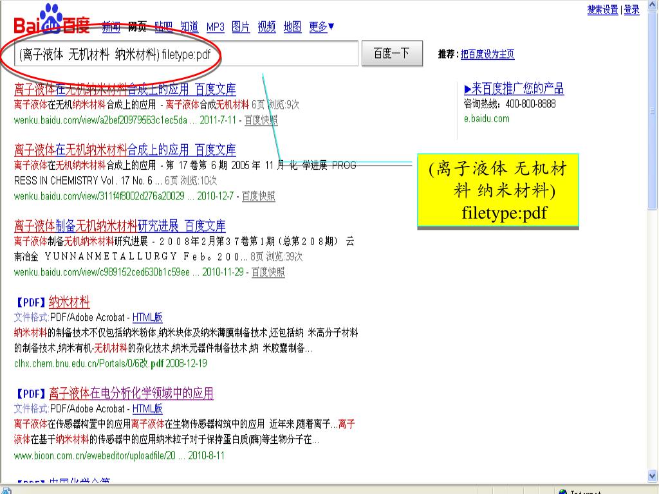Open 来百度推广您的产品 ad link
The width and height of the screenshot is (659, 494).
(x=514, y=89)
